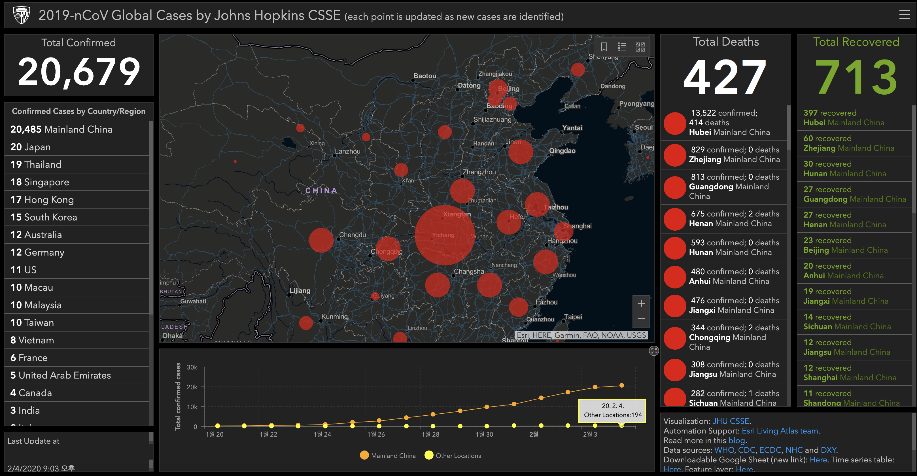
Task: Zoom out on the map
Action: 641,319
